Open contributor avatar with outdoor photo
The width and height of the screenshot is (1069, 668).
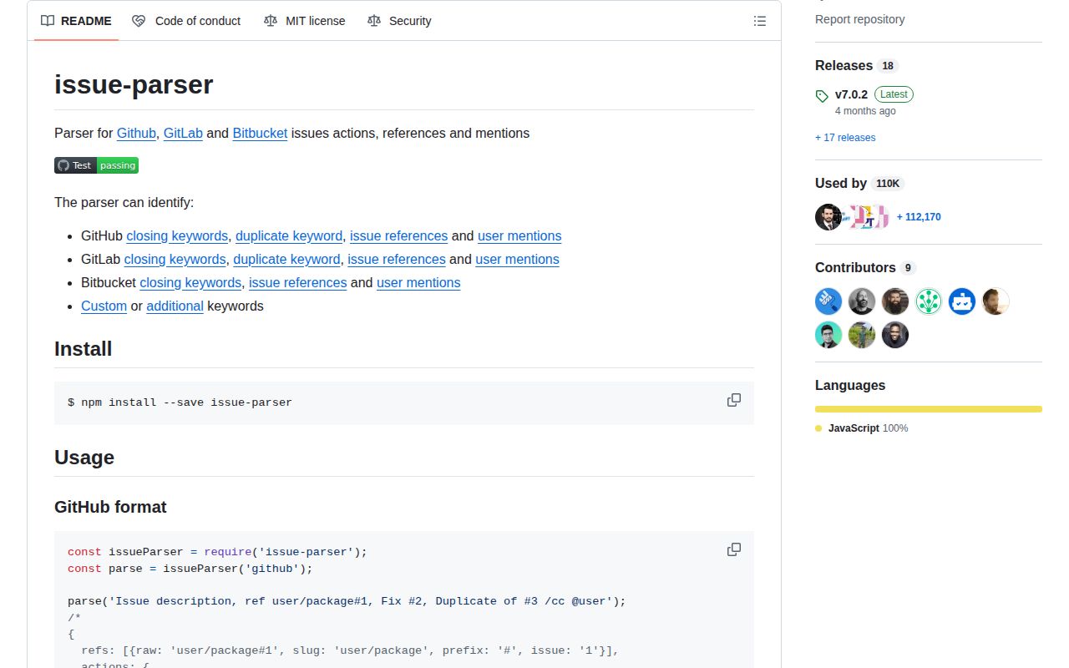(862, 335)
